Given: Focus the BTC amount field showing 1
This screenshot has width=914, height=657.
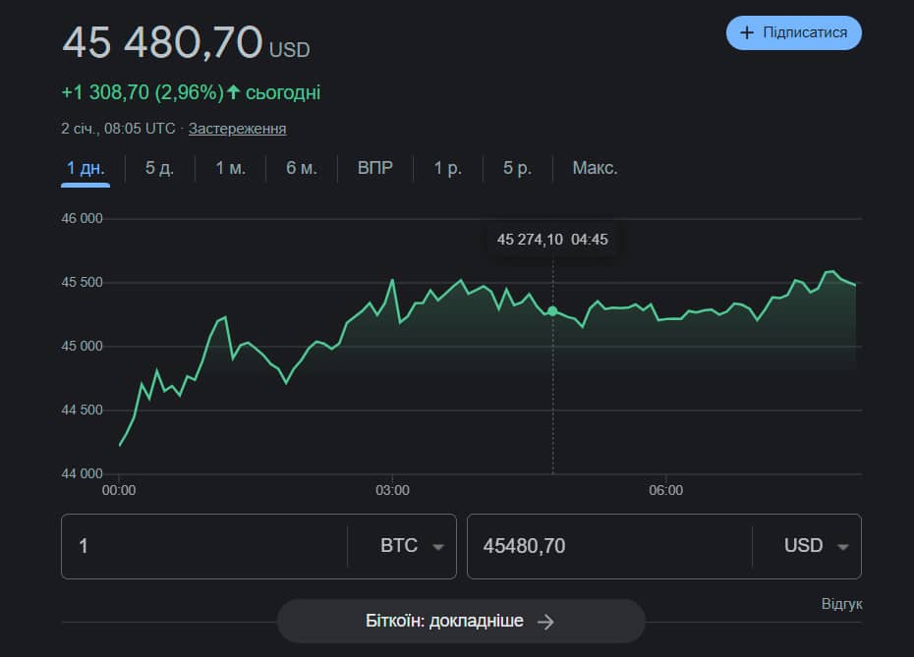Looking at the screenshot, I should click(203, 546).
